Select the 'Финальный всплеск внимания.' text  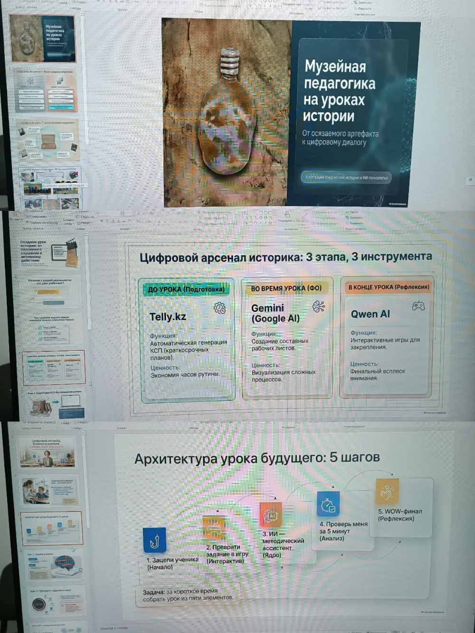point(378,375)
